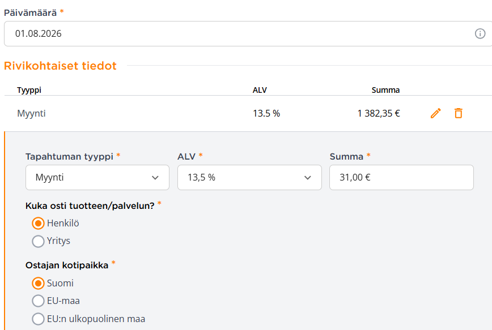Click the Rivikohtaiset tiedot section heading
The image size is (492, 330).
coord(60,66)
